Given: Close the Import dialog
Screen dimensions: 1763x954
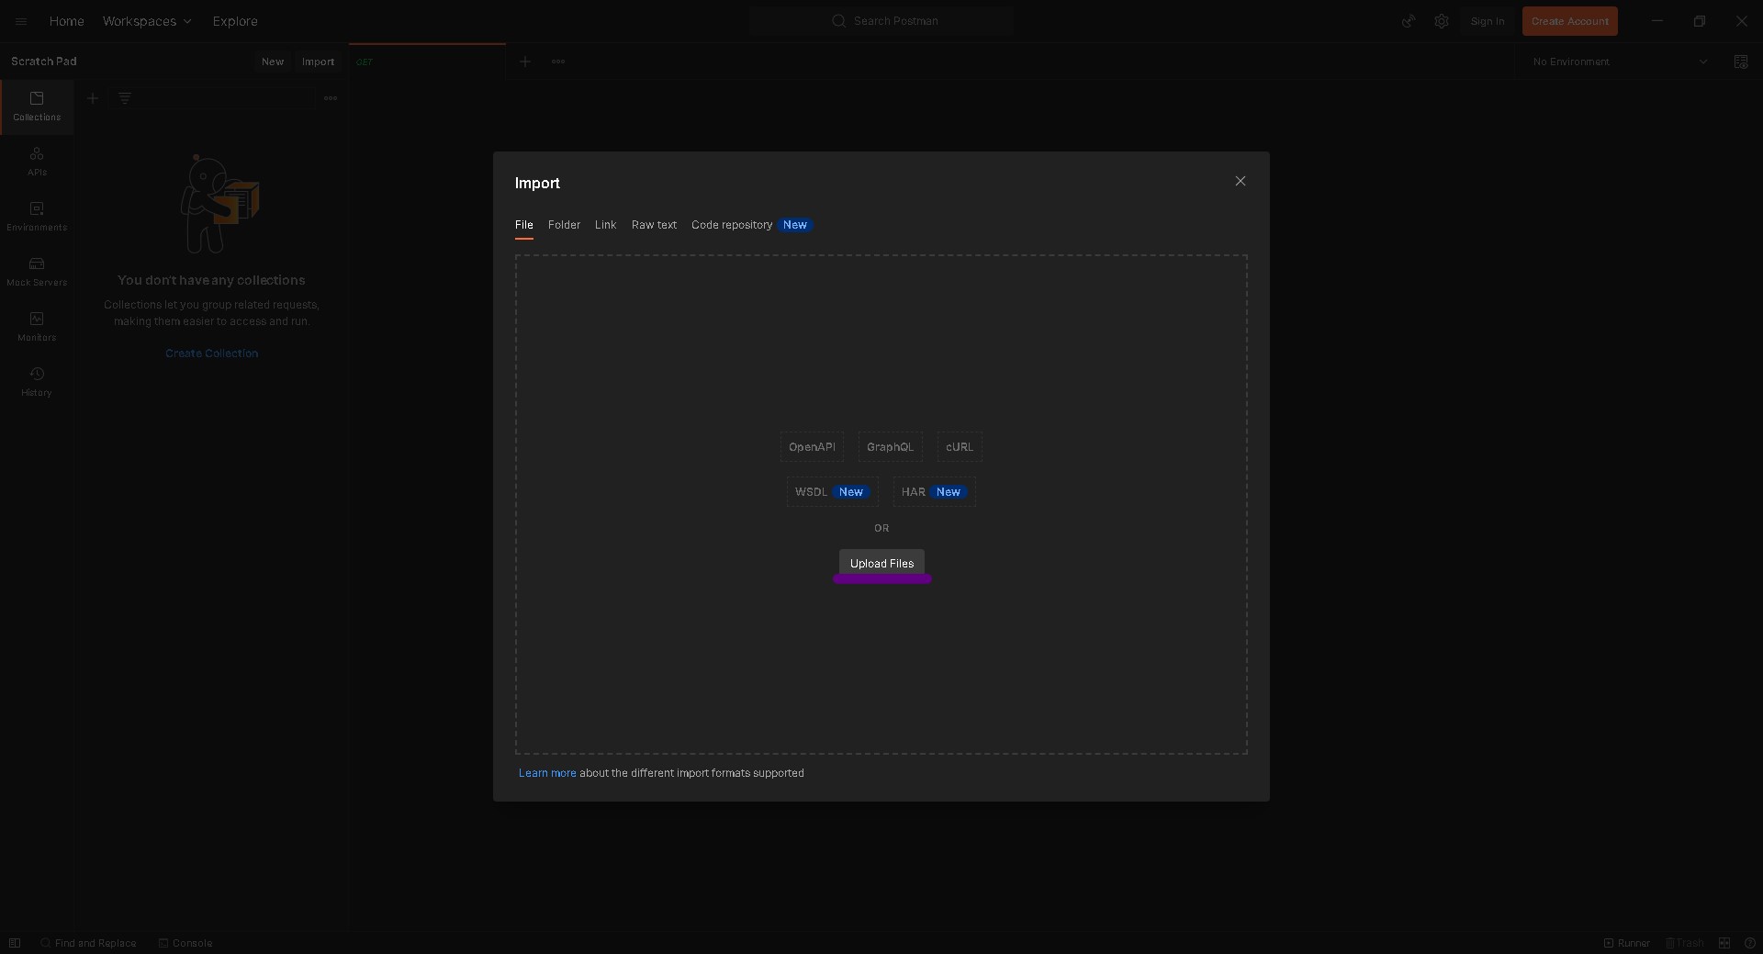Looking at the screenshot, I should [1241, 181].
